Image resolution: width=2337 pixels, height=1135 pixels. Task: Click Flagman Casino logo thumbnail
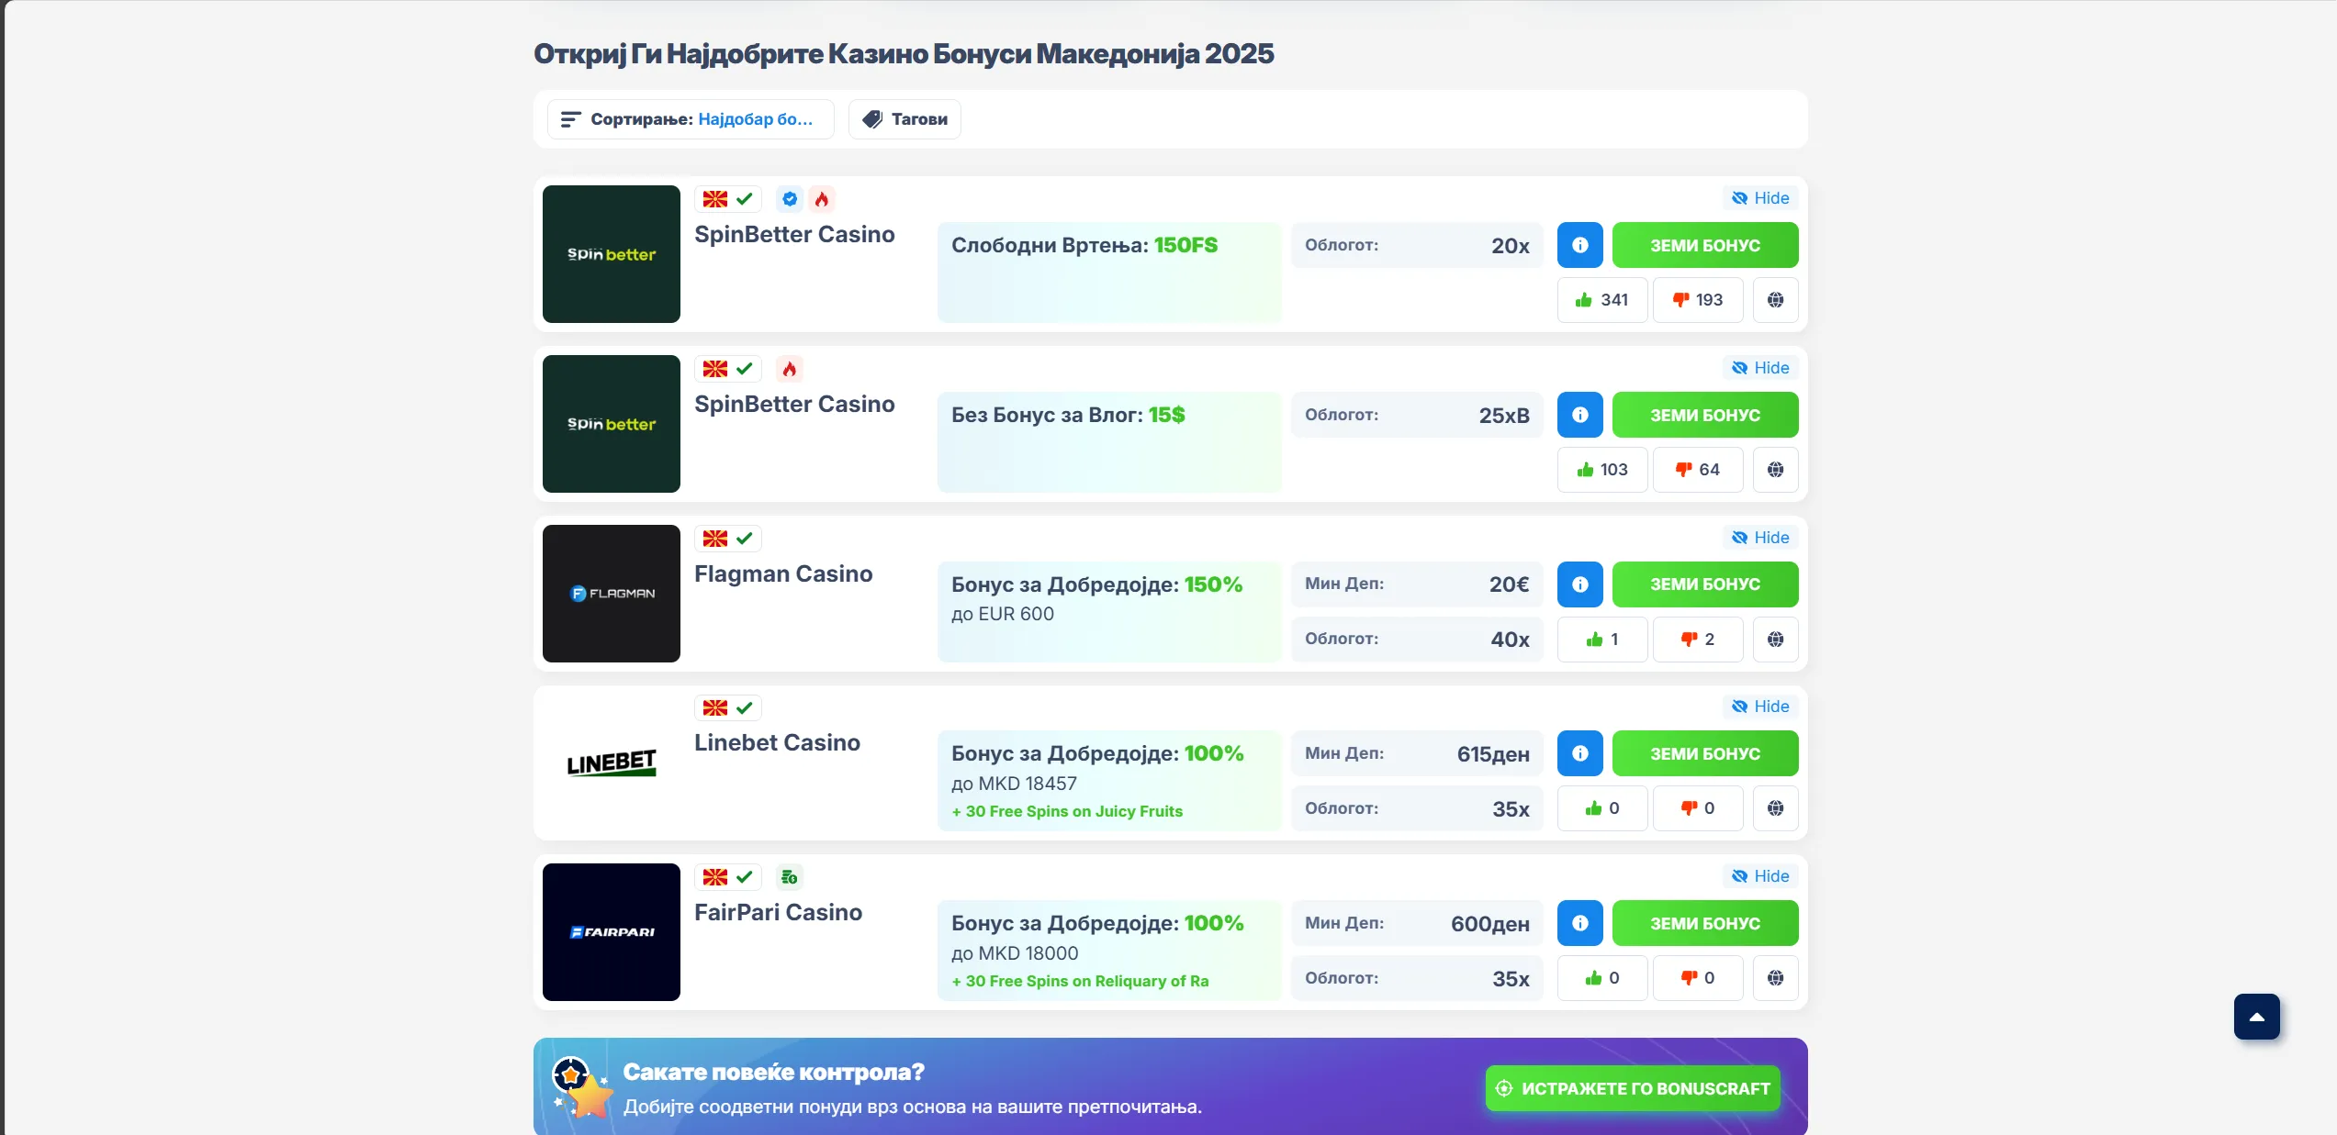612,594
